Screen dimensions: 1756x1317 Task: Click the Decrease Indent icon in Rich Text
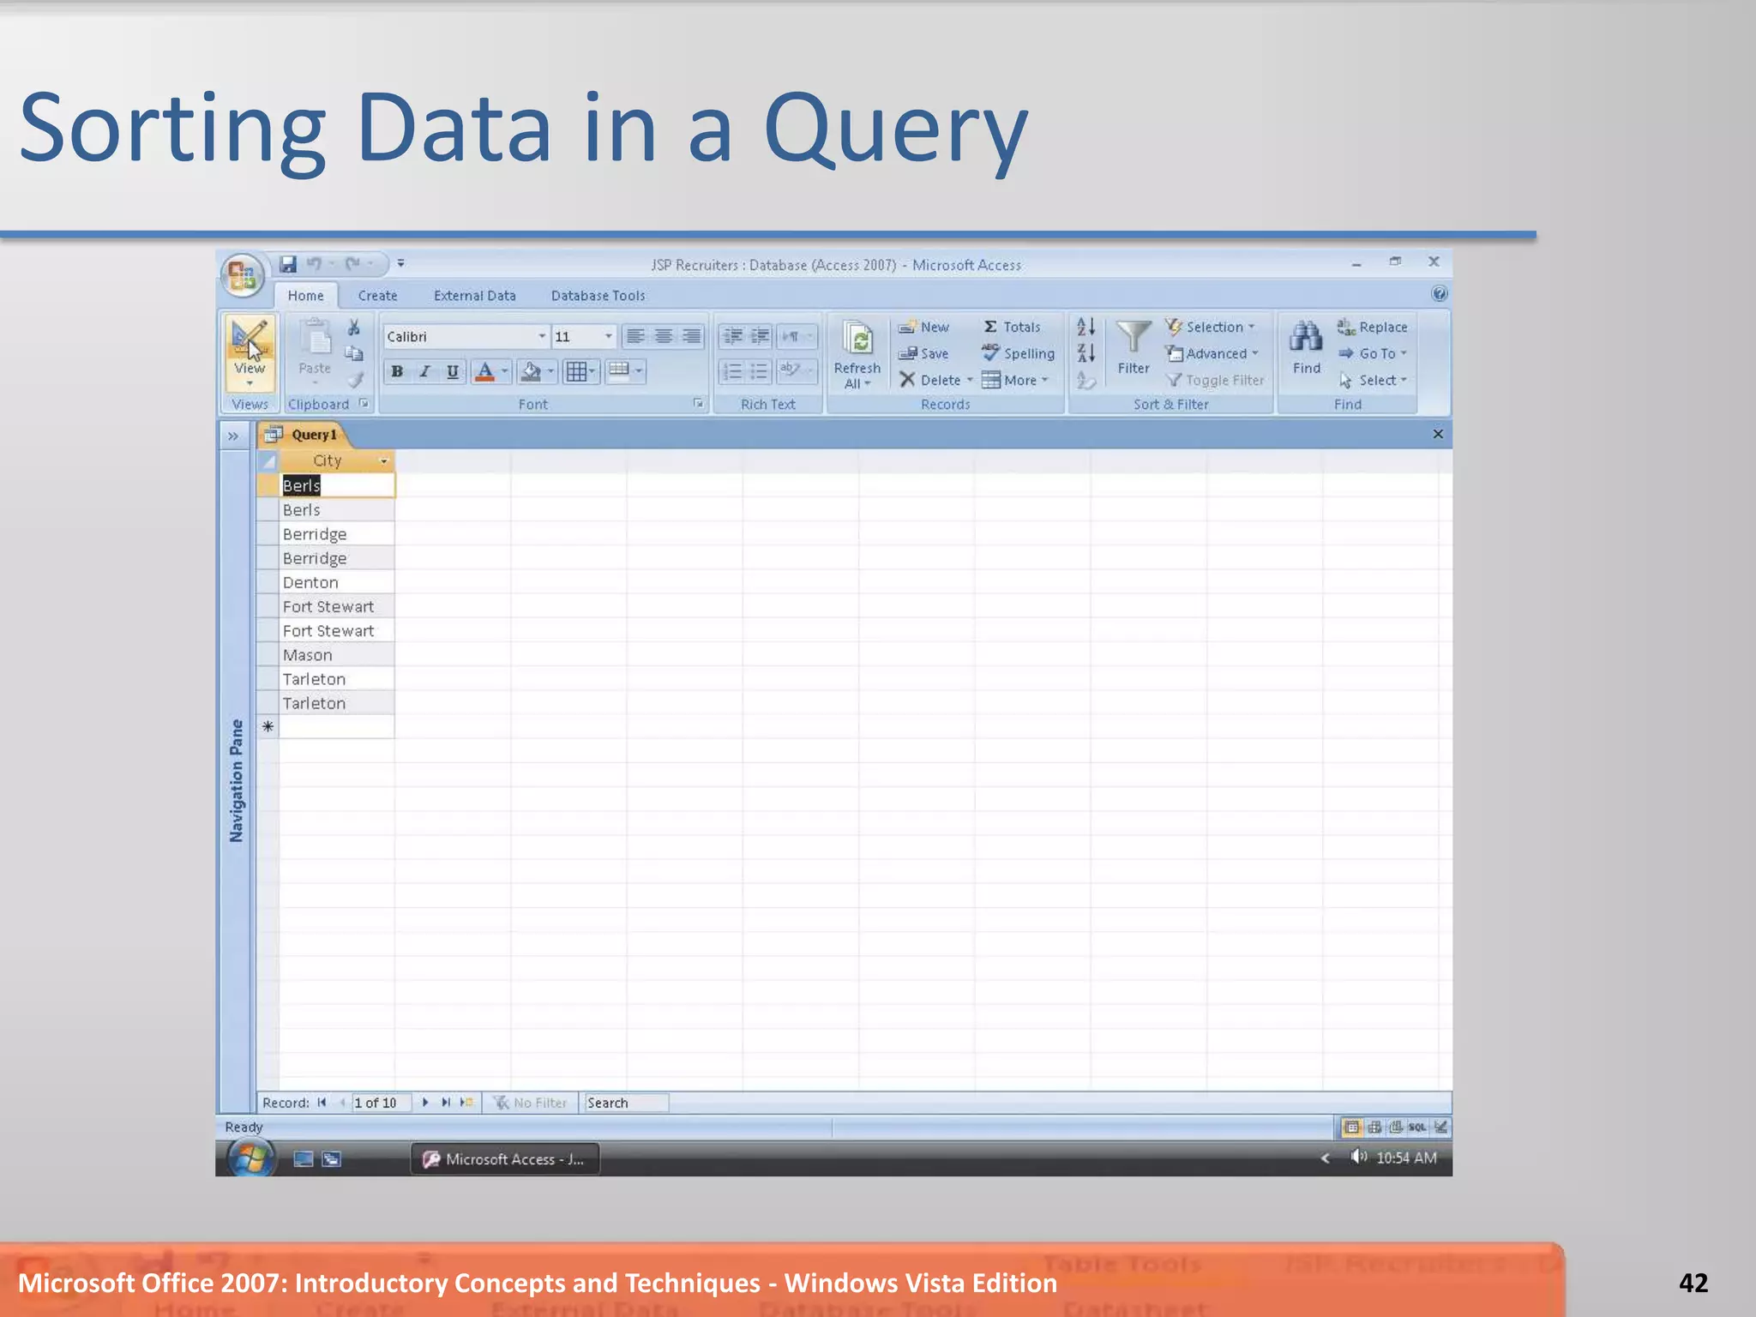[732, 336]
